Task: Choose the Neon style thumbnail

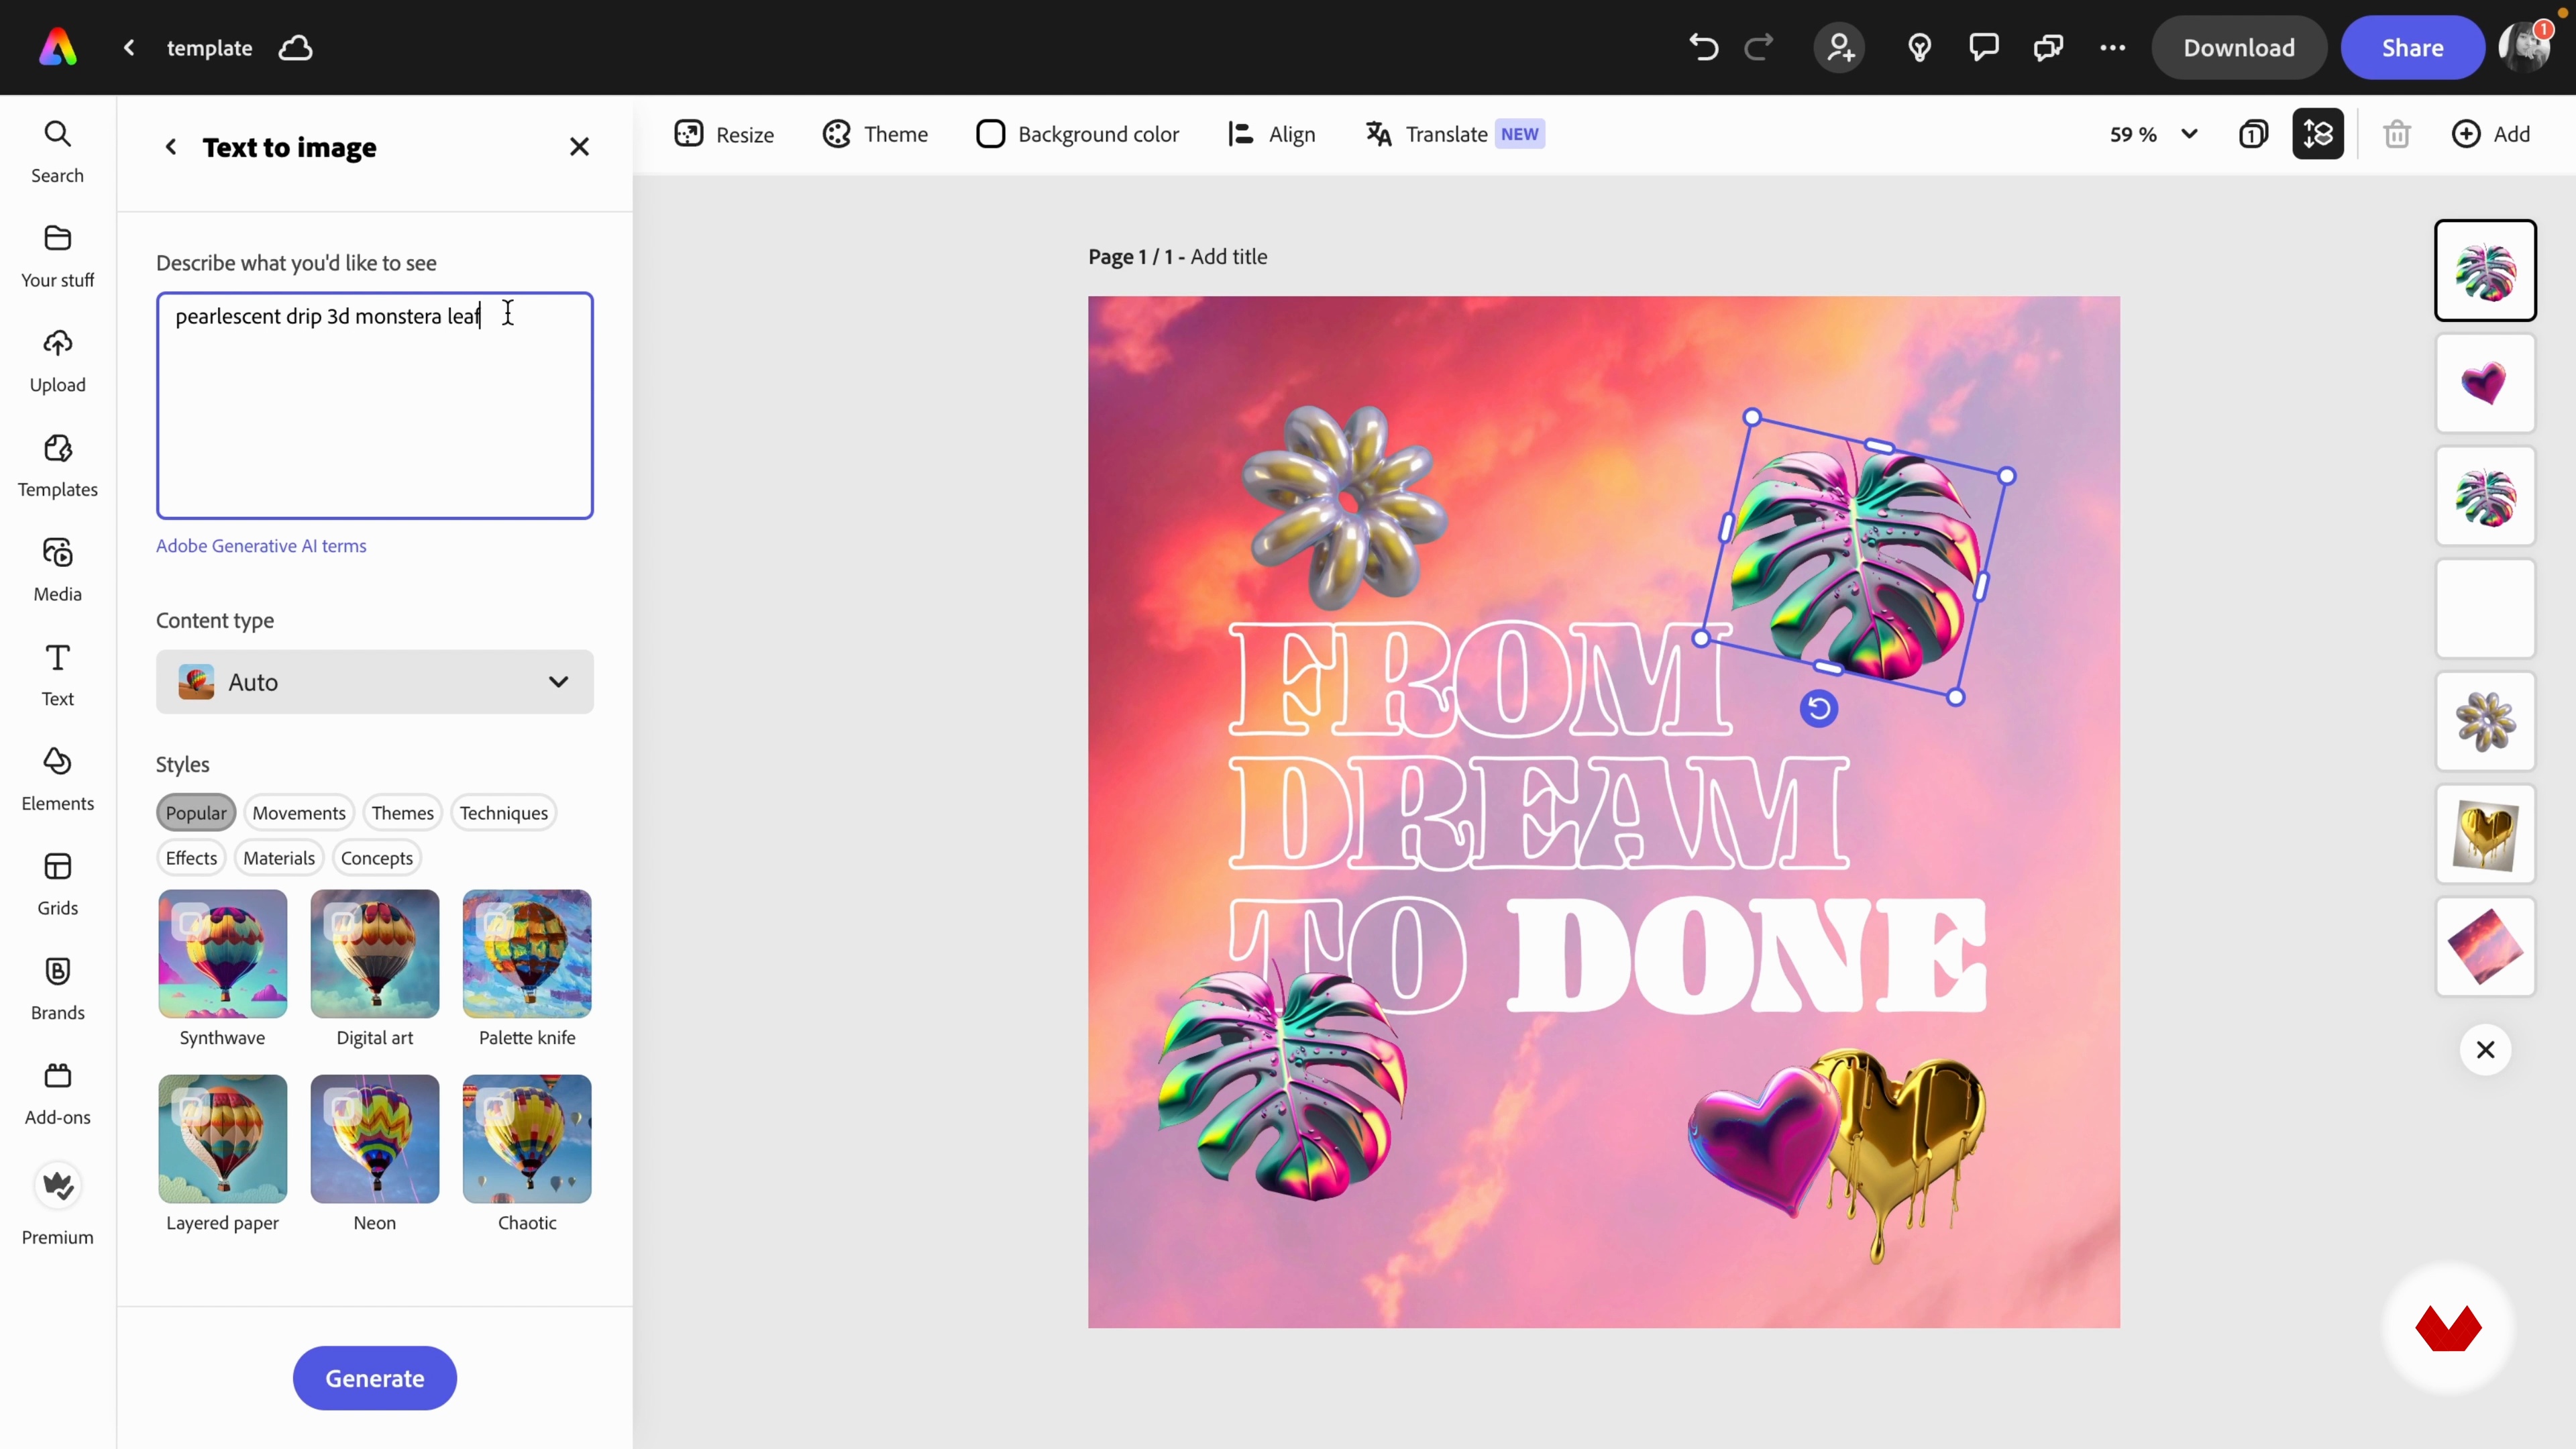Action: (375, 1139)
